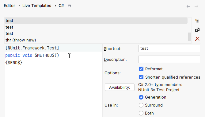The height and width of the screenshot is (117, 205).
Task: Click the New Template icon
Action: 197,21
